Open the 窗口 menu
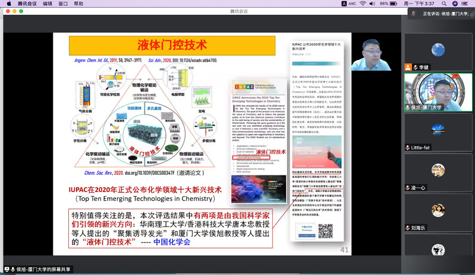The width and height of the screenshot is (475, 275). [63, 4]
